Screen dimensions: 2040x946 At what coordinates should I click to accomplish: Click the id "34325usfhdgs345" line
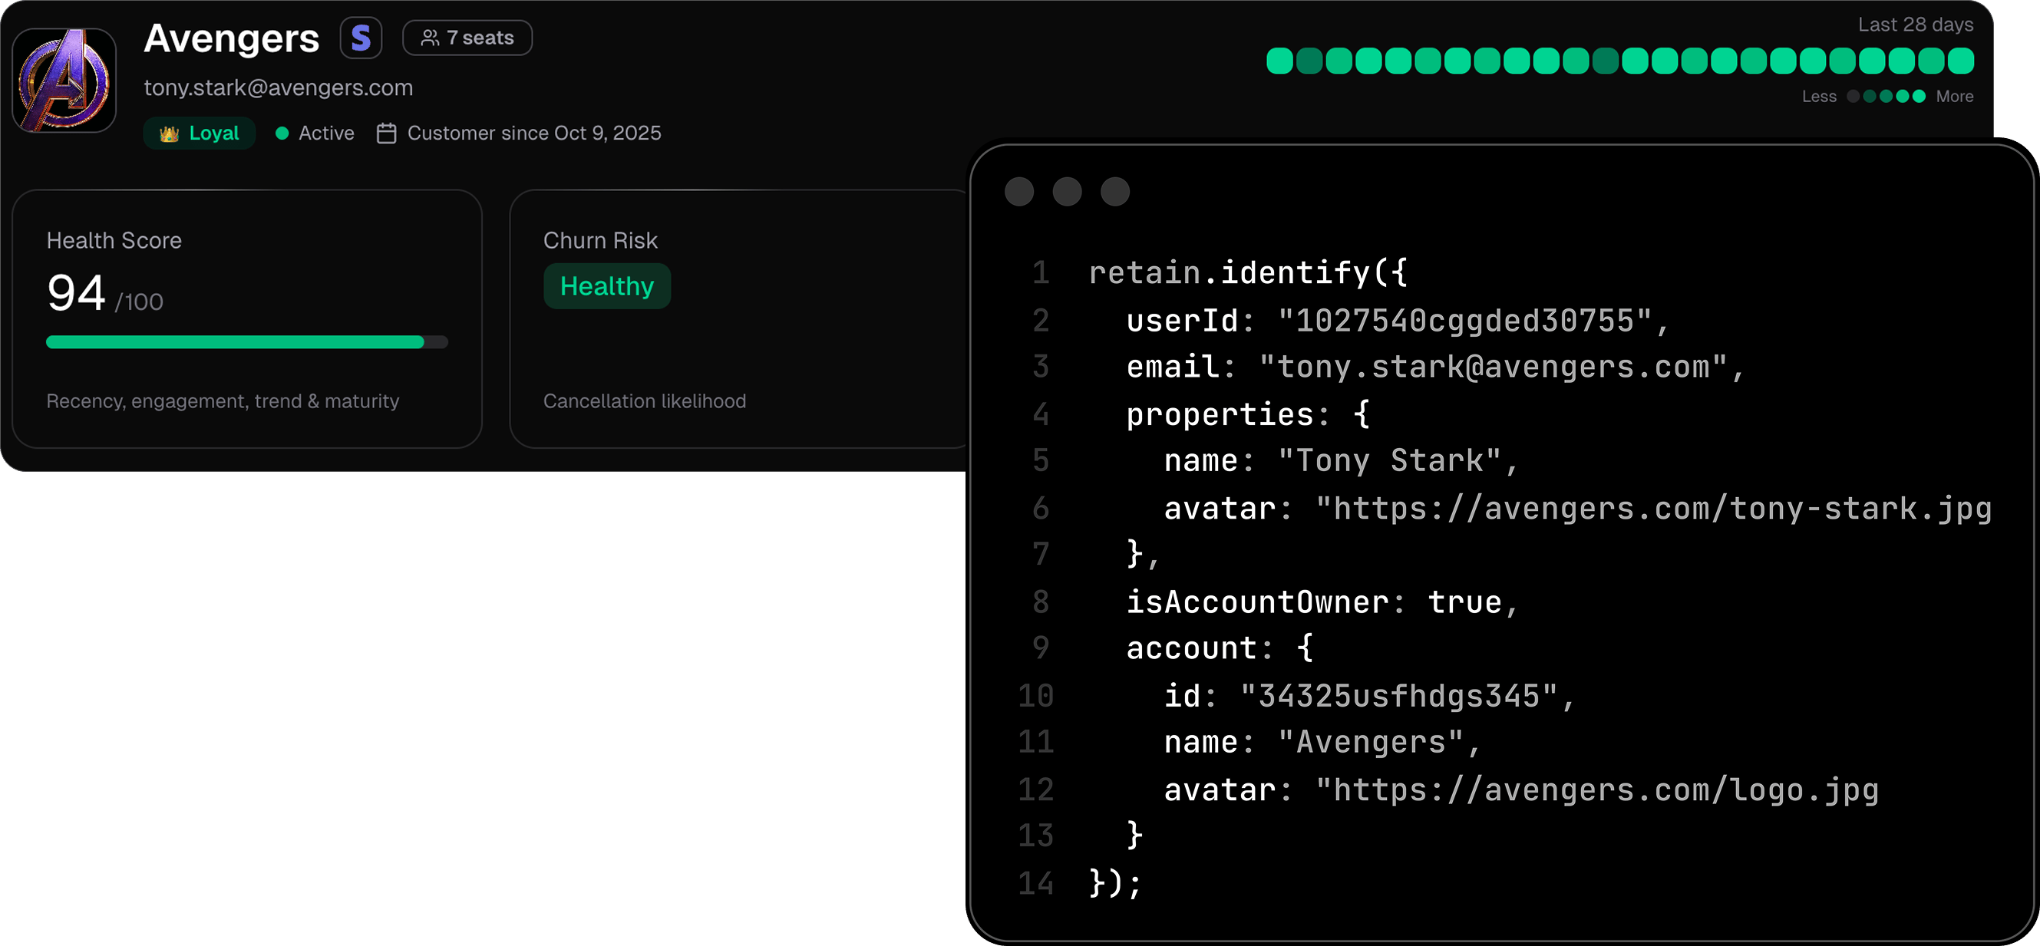[1369, 696]
